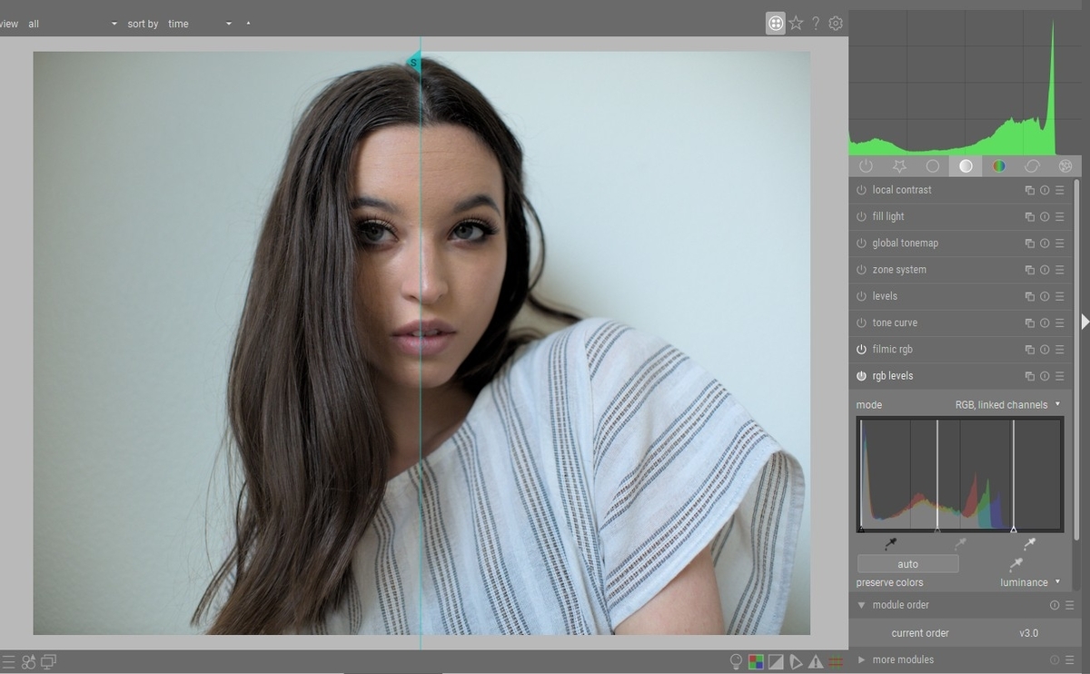Open multi-instance menu for levels

pos(1029,296)
